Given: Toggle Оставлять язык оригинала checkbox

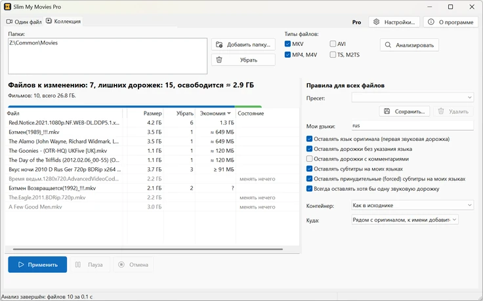Looking at the screenshot, I should [309, 139].
